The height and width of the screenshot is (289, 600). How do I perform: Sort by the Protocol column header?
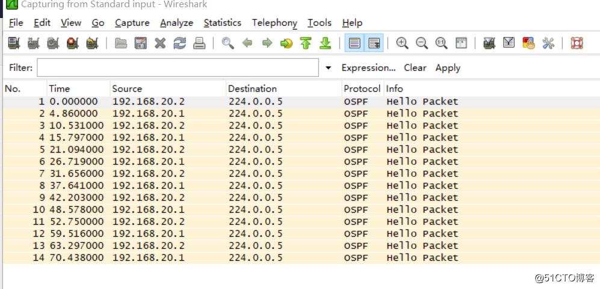coord(363,89)
